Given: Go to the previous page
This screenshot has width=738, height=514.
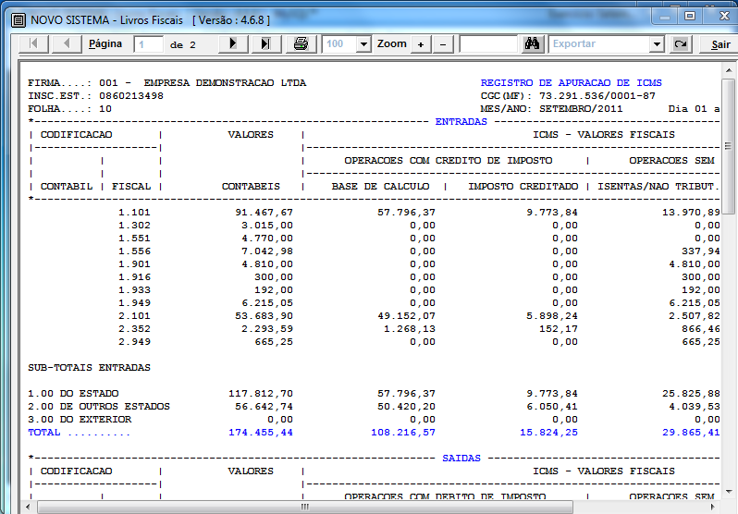Looking at the screenshot, I should click(67, 44).
